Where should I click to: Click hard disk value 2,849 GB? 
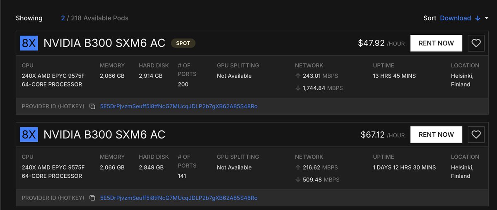(x=151, y=167)
